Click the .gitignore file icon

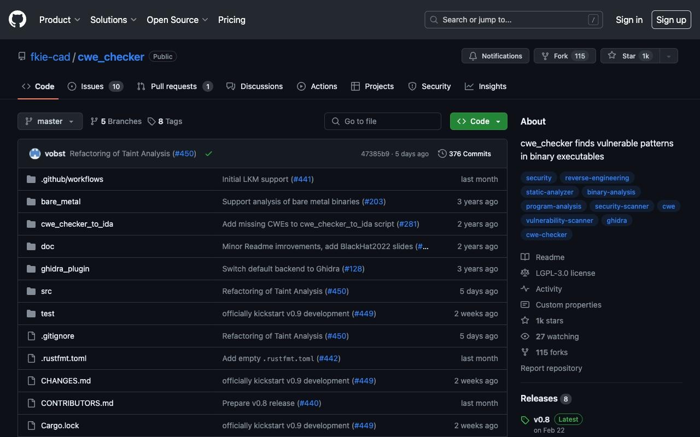[31, 336]
